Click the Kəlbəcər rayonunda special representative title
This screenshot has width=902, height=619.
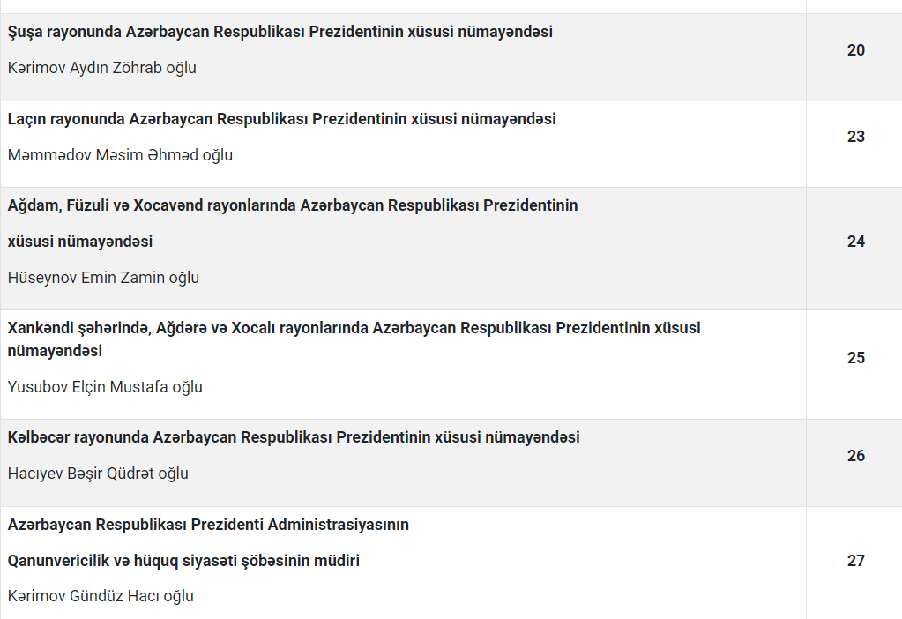(x=294, y=437)
